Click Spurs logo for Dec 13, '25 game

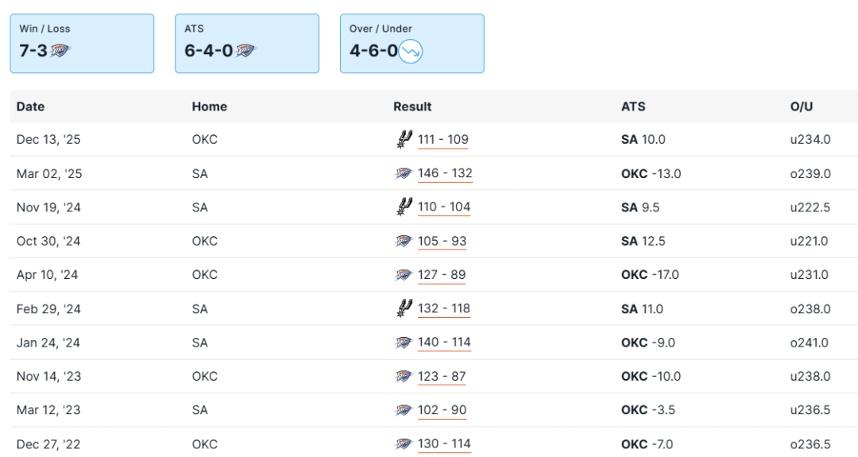[x=404, y=139]
